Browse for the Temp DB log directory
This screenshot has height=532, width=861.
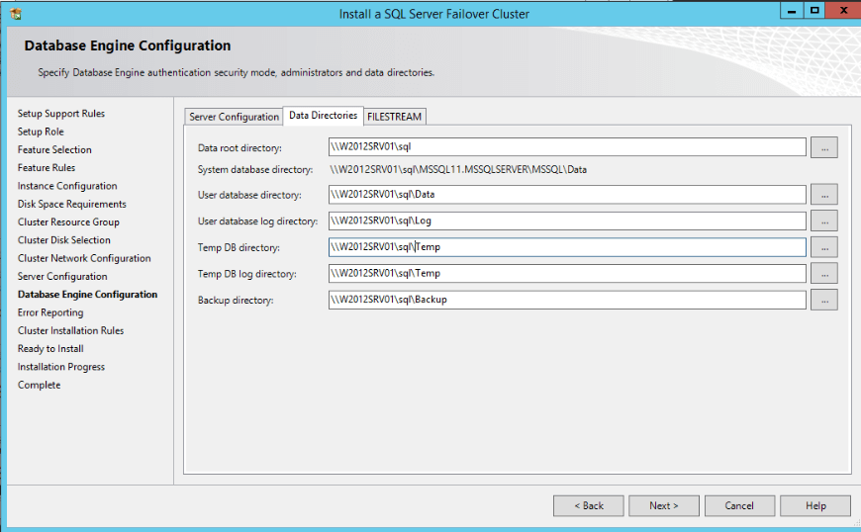point(823,273)
